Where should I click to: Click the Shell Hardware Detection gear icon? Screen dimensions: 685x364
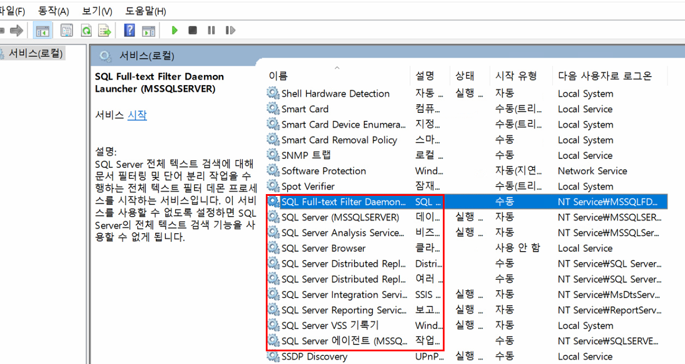273,93
